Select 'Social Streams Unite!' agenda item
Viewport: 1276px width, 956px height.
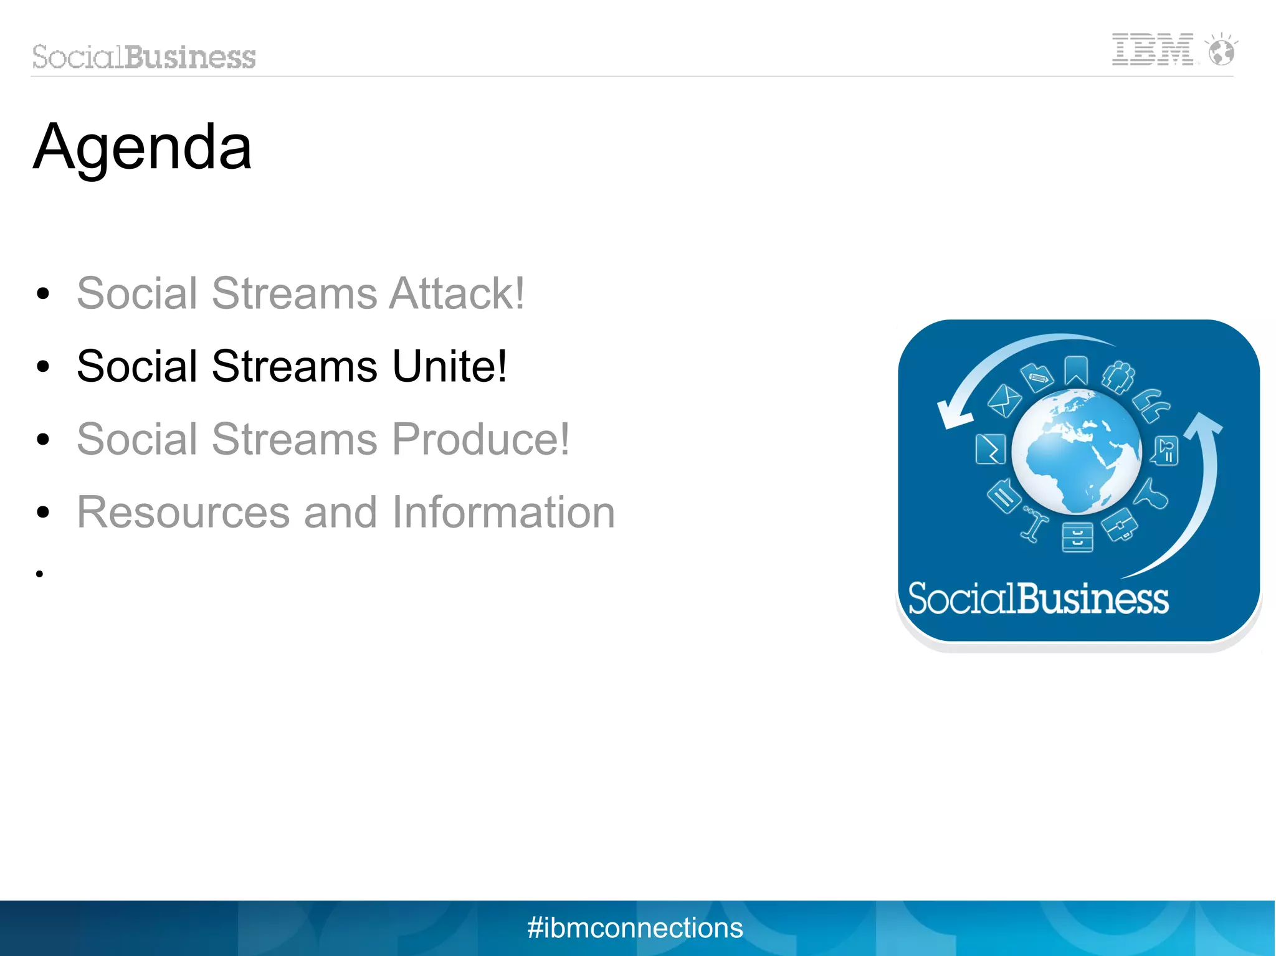tap(292, 366)
